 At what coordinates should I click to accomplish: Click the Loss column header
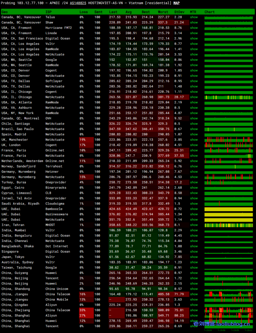pos(83,12)
